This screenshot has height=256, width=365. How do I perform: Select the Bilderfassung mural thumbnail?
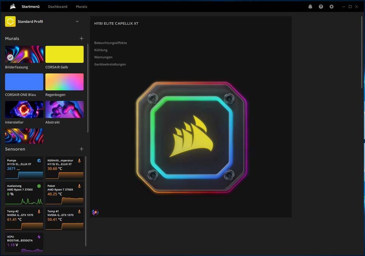[x=24, y=54]
